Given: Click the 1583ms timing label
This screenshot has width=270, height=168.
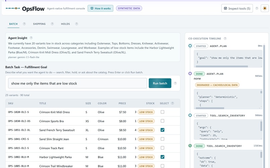Looking at the screenshot, I should tap(258, 146).
